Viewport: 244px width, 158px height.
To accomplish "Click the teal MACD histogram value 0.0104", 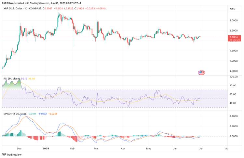I will [33, 114].
